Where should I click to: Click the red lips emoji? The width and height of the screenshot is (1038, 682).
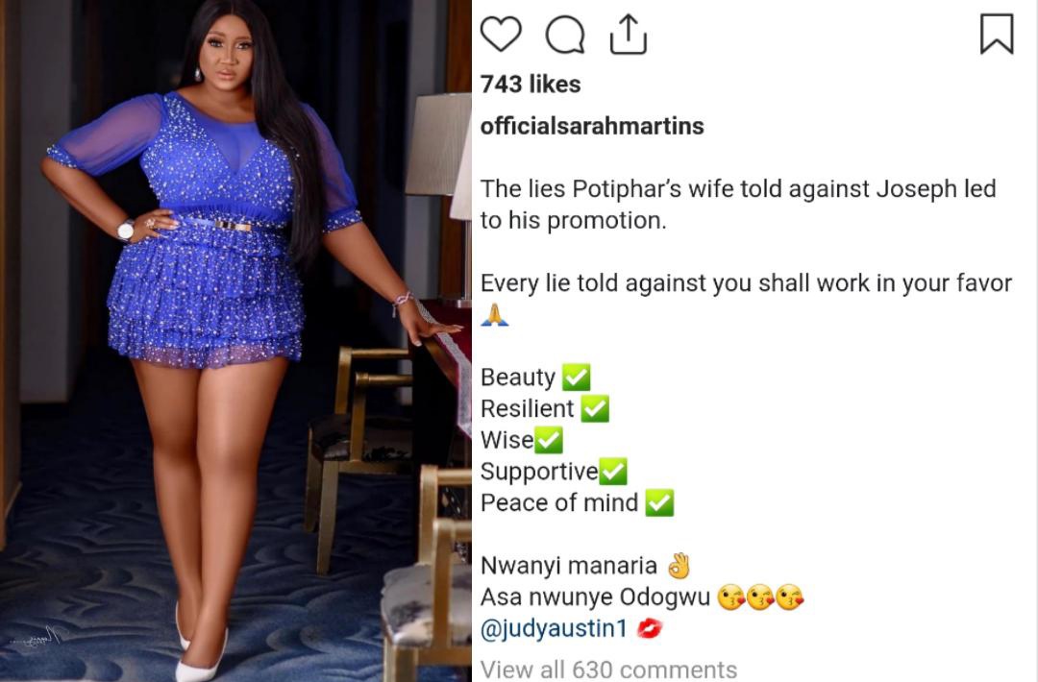(x=649, y=628)
